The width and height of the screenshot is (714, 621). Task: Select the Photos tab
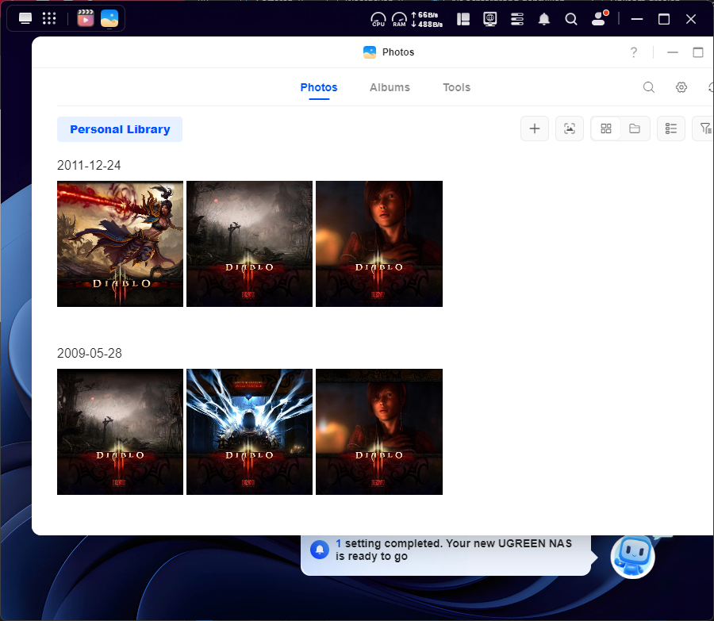click(319, 87)
